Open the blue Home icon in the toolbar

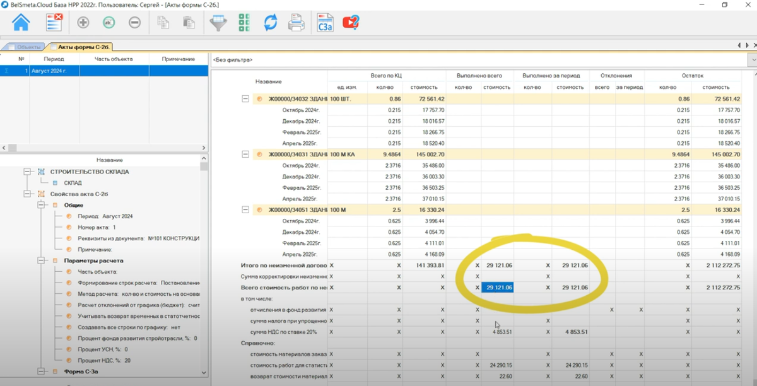point(21,23)
